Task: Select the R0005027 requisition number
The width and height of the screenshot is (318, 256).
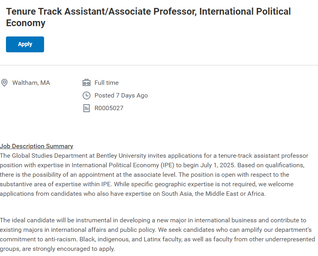Action: pos(109,108)
